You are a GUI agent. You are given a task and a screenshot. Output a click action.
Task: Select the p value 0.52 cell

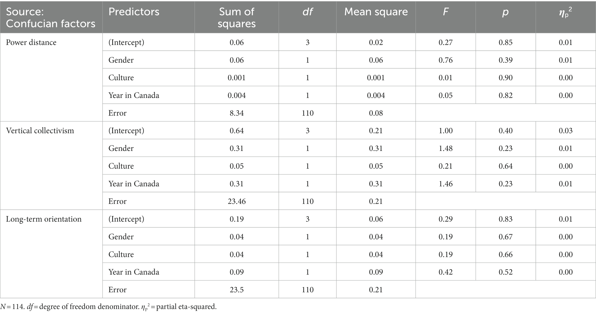click(506, 272)
